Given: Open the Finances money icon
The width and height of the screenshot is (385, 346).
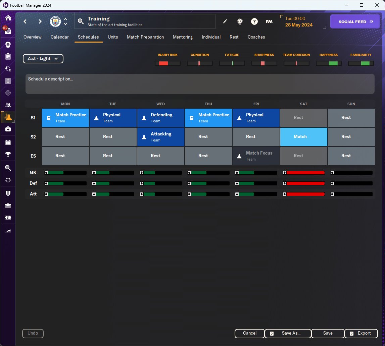Looking at the screenshot, I should point(8,218).
